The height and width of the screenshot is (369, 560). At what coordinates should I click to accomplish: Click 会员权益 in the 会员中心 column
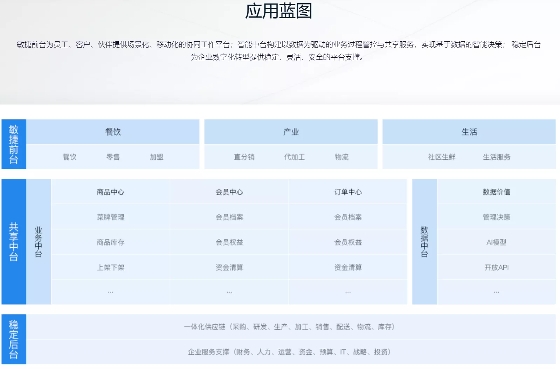pyautogui.click(x=229, y=242)
